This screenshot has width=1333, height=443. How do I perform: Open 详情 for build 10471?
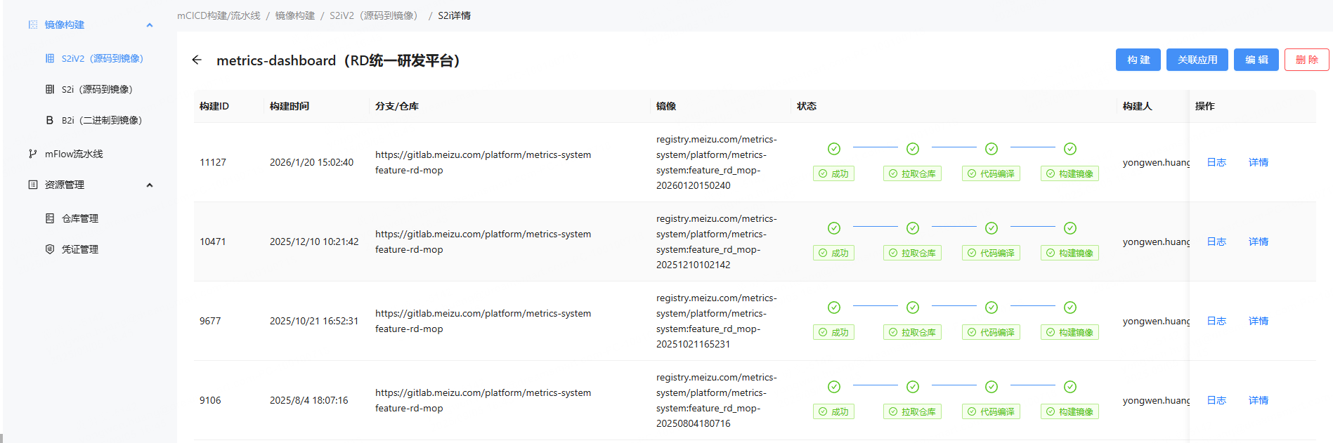pyautogui.click(x=1258, y=242)
